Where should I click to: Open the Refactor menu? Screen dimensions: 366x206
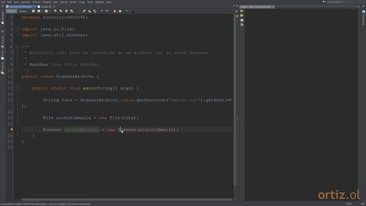pos(47,2)
